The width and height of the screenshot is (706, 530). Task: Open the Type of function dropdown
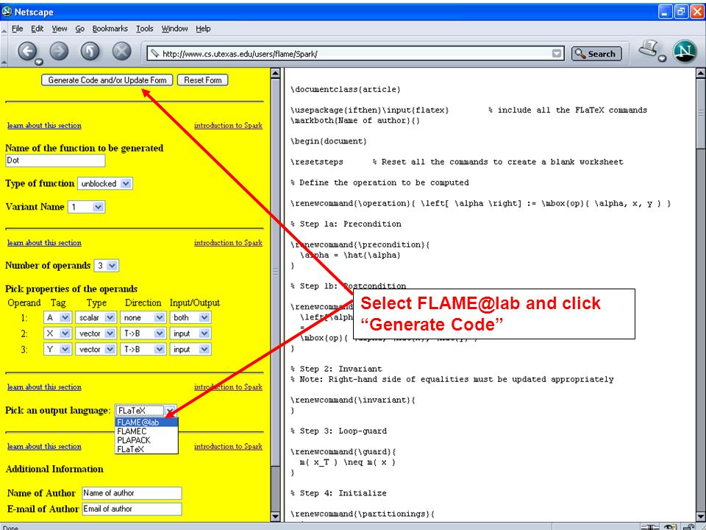pyautogui.click(x=105, y=183)
